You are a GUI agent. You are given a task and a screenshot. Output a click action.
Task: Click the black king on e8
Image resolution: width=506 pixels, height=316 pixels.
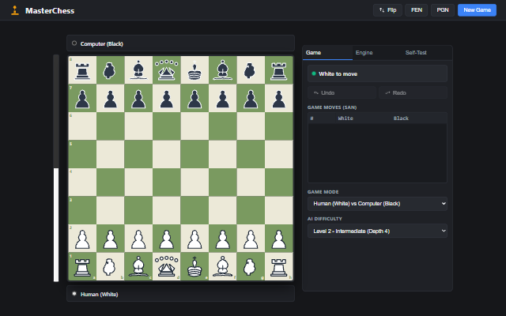[194, 70]
